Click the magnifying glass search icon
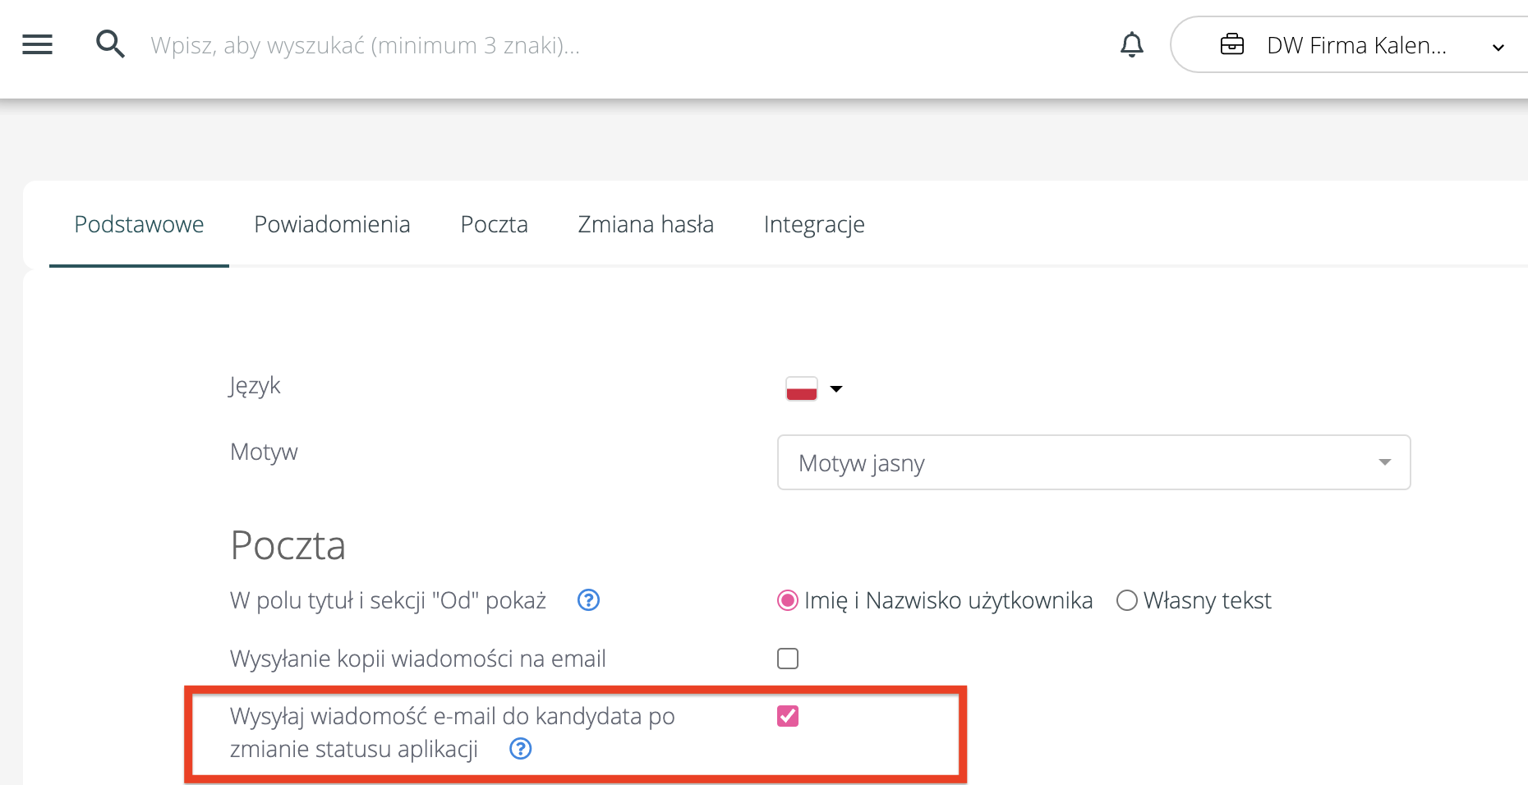The width and height of the screenshot is (1528, 785). pyautogui.click(x=110, y=44)
